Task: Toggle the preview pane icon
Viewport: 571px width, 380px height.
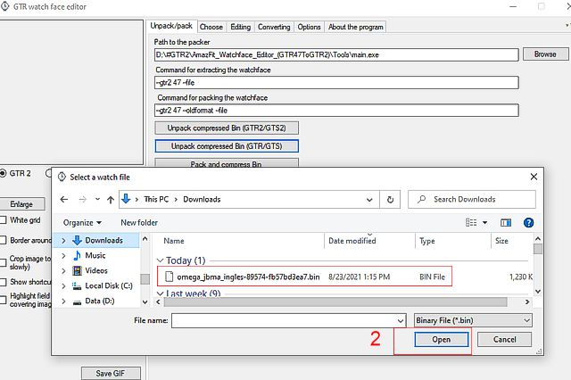Action: pyautogui.click(x=506, y=222)
